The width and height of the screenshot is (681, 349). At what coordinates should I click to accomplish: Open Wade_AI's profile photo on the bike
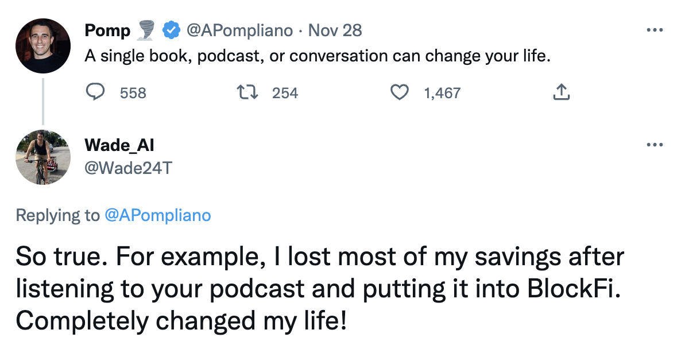(43, 157)
